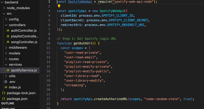Expand the OUTLINE panel header
Image resolution: width=204 pixels, height=109 pixels.
pos(8,104)
